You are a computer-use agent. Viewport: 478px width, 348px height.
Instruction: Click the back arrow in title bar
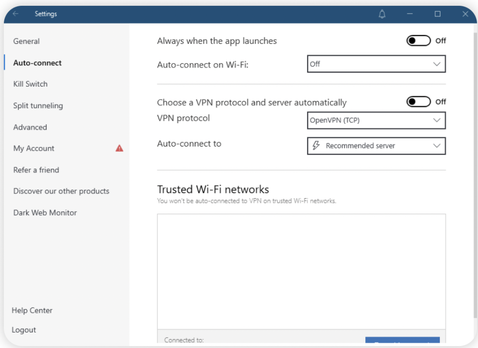click(x=15, y=14)
